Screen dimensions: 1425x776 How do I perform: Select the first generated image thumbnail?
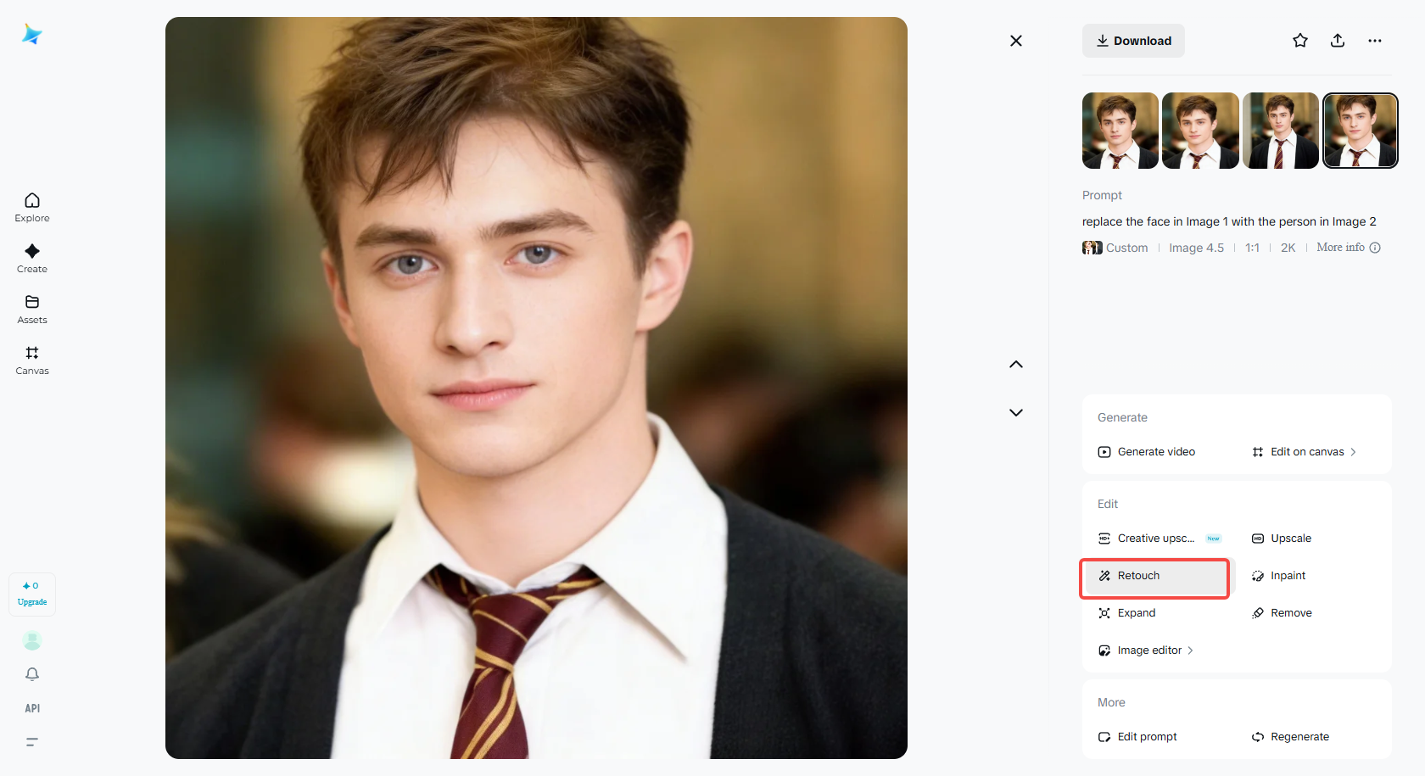pos(1120,131)
